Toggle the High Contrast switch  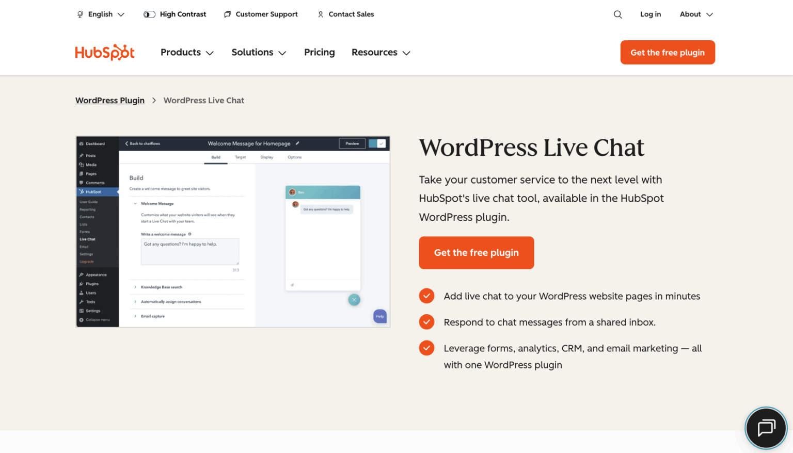point(149,14)
